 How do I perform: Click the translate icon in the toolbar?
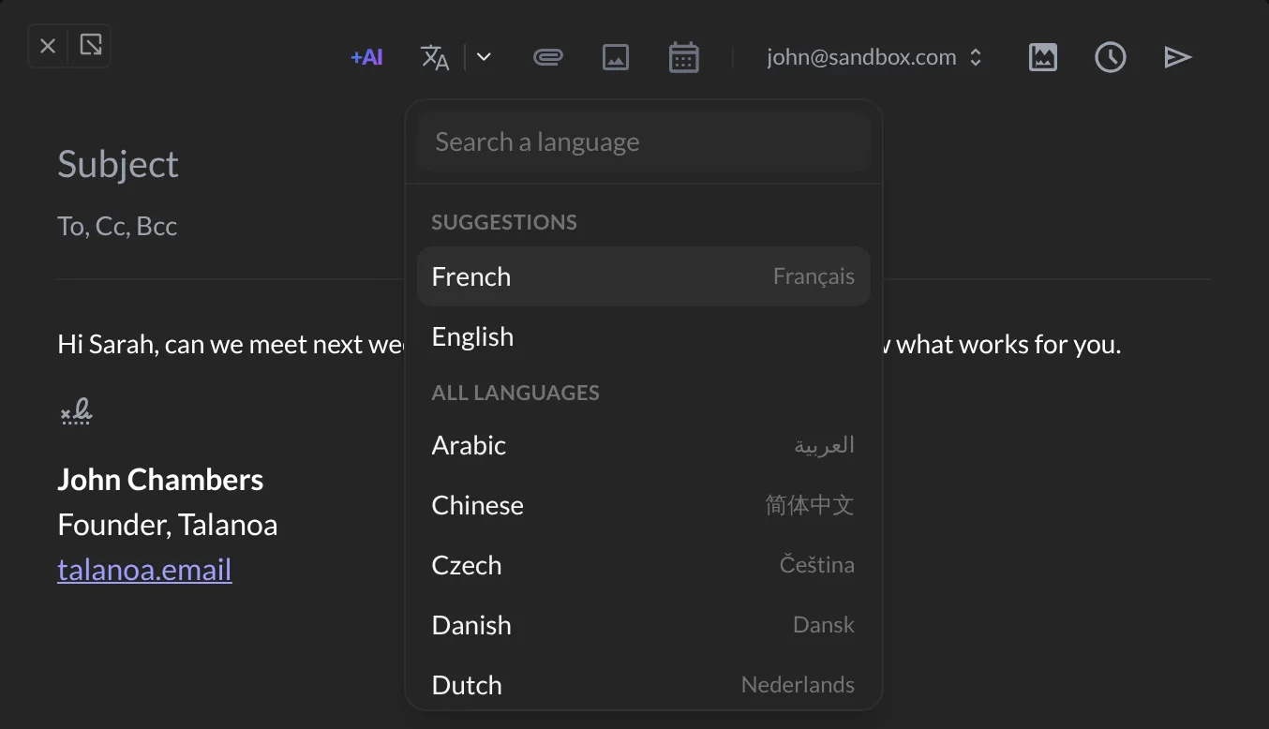[x=435, y=57]
